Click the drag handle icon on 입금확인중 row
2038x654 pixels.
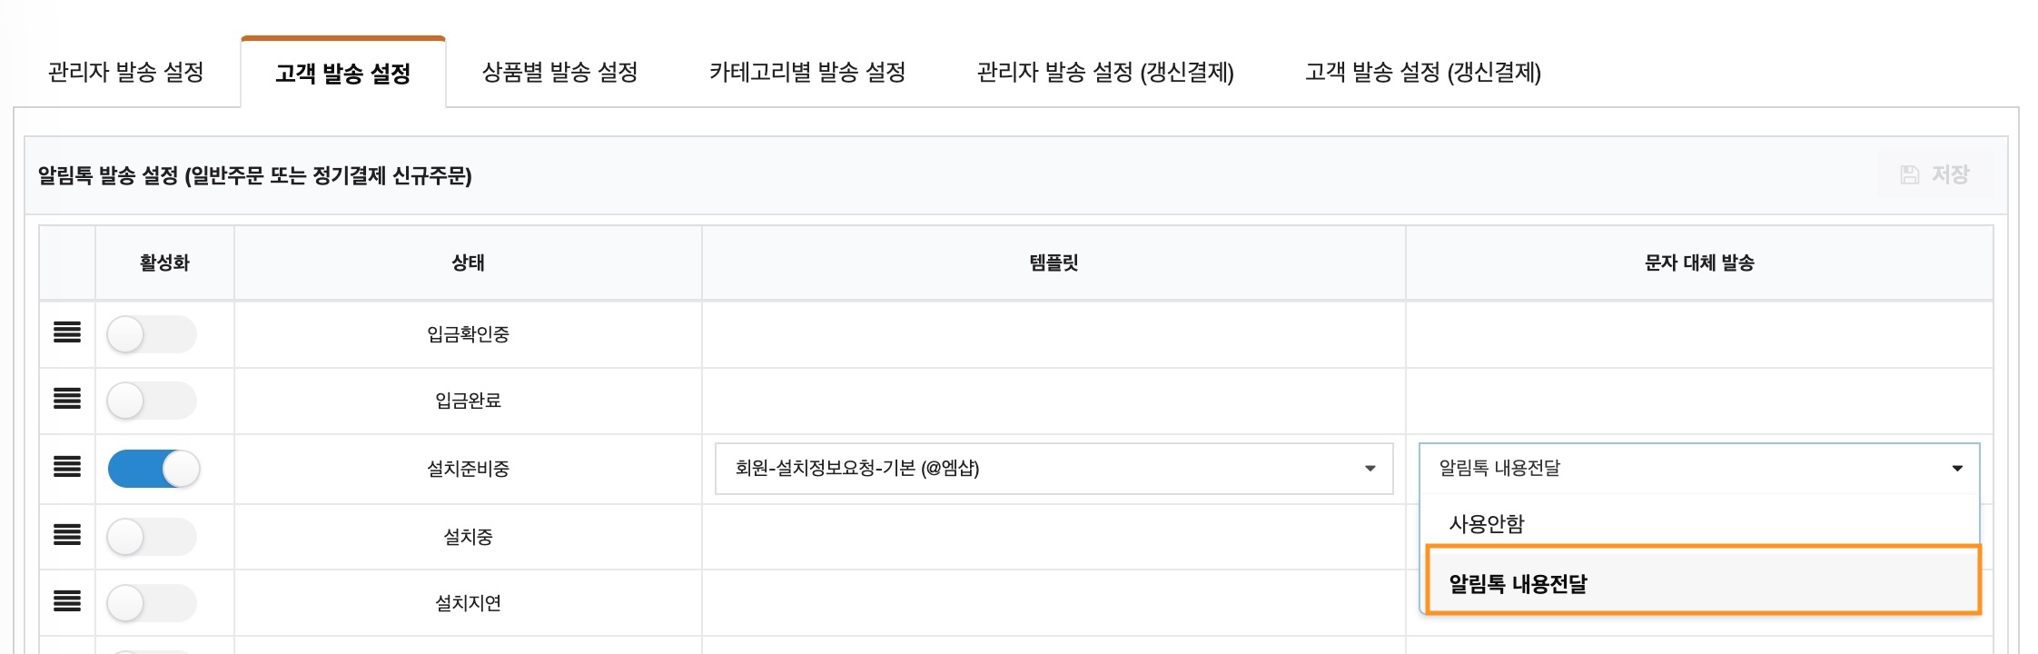(x=69, y=333)
